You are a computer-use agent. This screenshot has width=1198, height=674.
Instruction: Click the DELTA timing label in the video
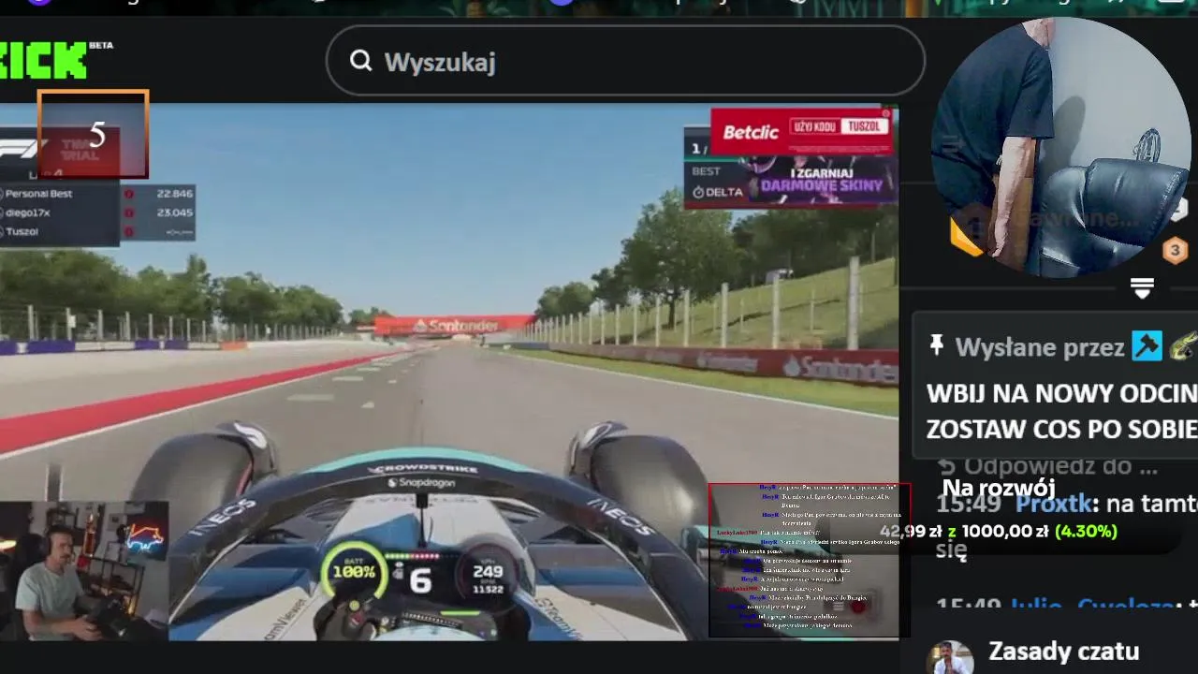[719, 192]
